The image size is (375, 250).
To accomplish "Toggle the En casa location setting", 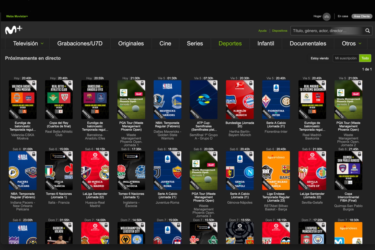I will point(343,16).
